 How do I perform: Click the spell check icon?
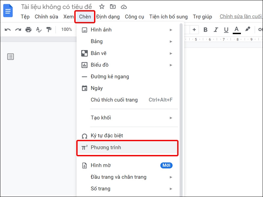click(39, 30)
